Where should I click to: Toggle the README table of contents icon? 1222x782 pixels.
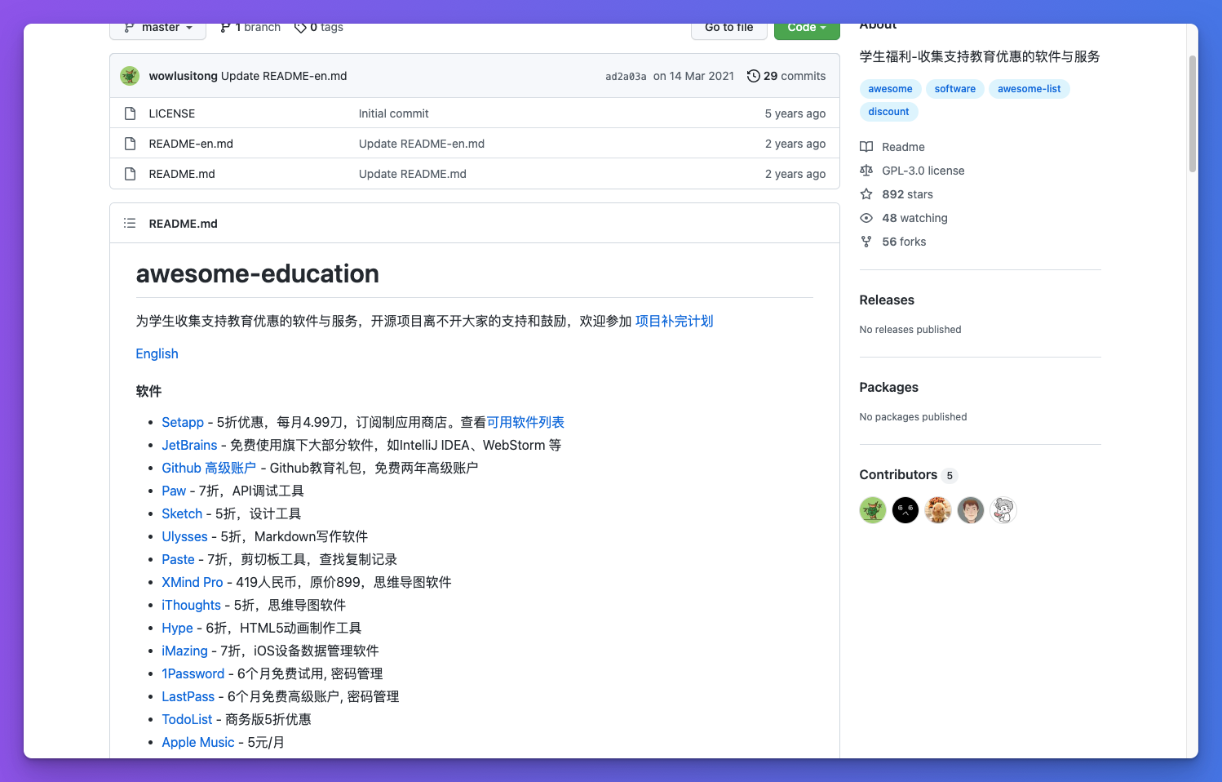pyautogui.click(x=130, y=223)
